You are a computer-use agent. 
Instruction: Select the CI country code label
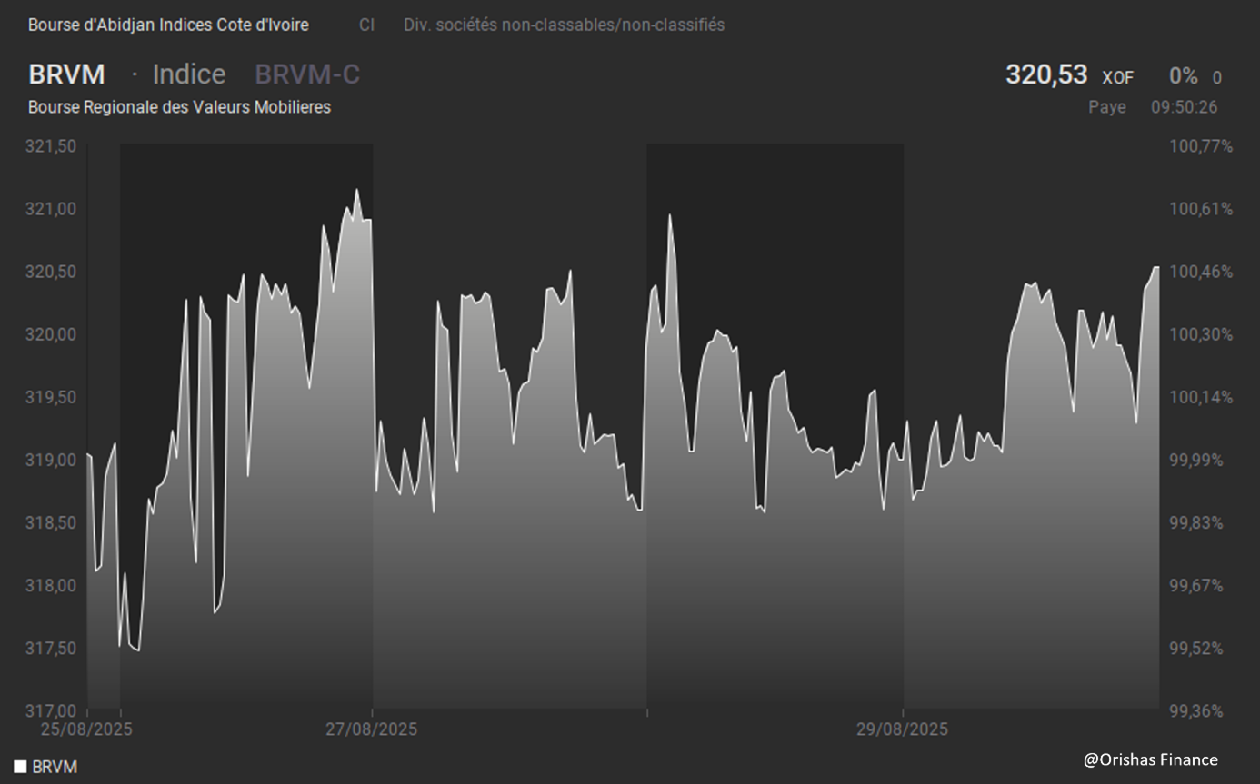click(366, 25)
